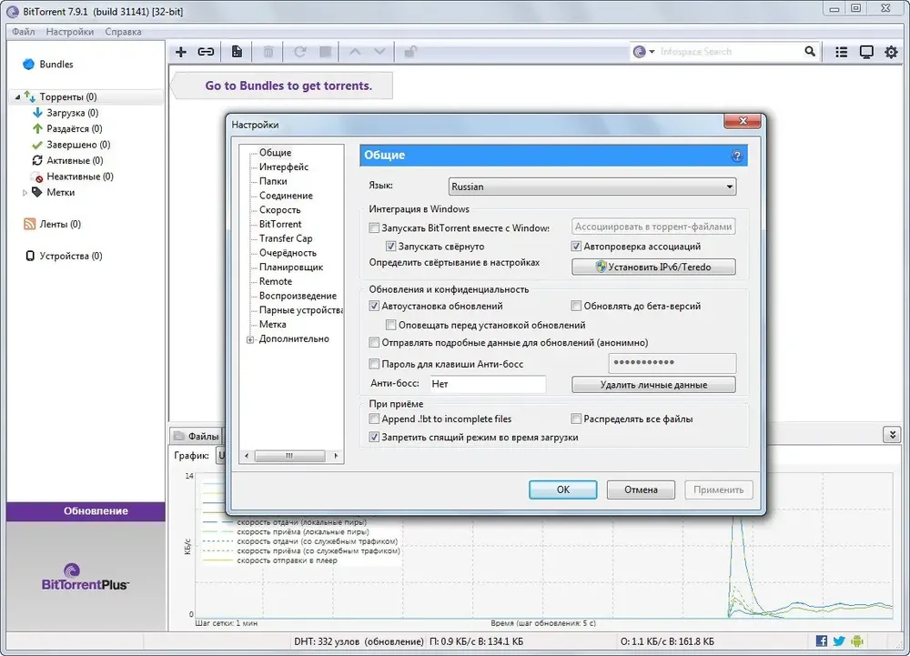Screen dimensions: 910x656
Task: Open Preferences with the gear icon
Action: (x=892, y=52)
